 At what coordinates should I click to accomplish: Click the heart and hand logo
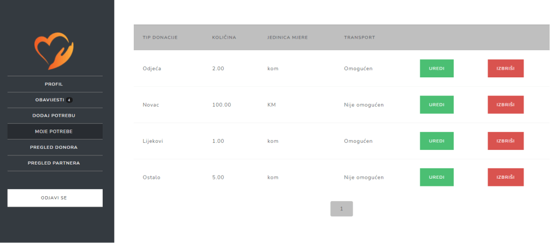(x=54, y=51)
